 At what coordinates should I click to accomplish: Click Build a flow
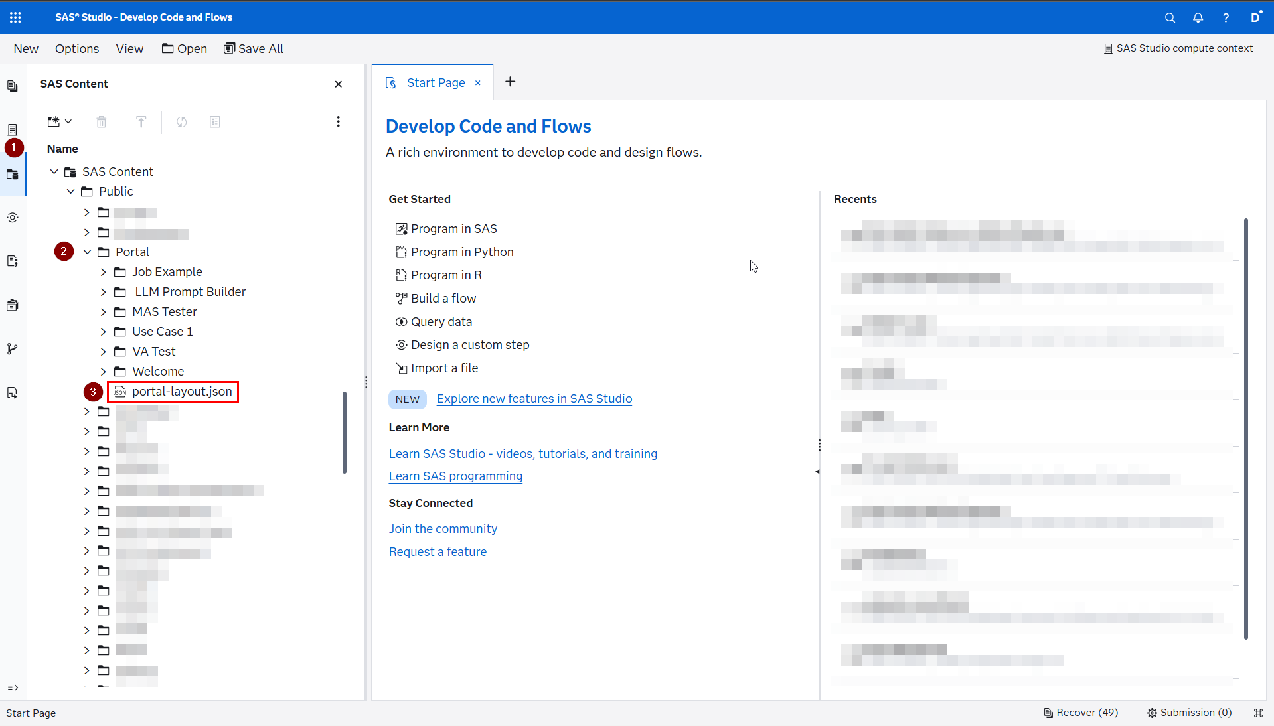[x=436, y=299]
